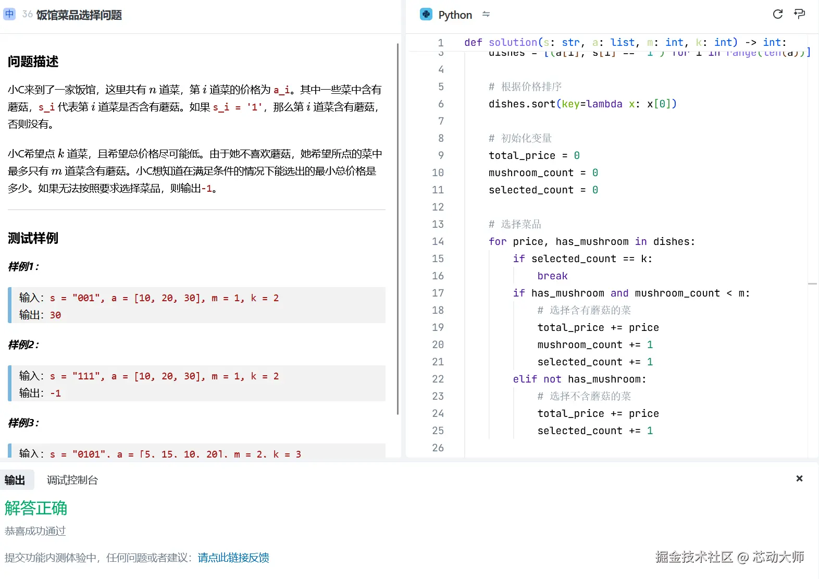
Task: Click the sample 1 output value 30
Action: point(56,315)
